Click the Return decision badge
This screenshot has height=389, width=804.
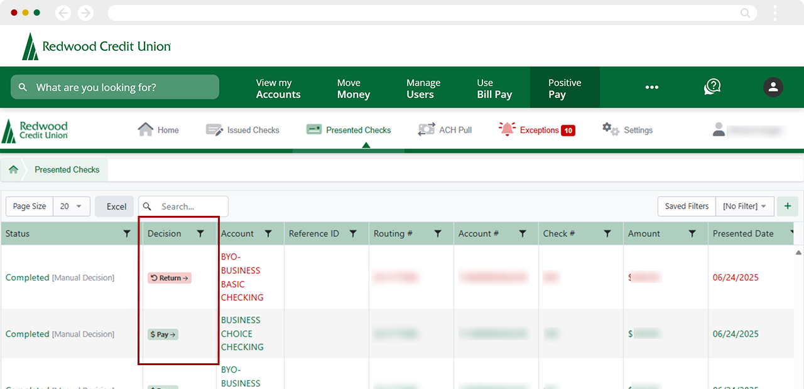coord(170,278)
